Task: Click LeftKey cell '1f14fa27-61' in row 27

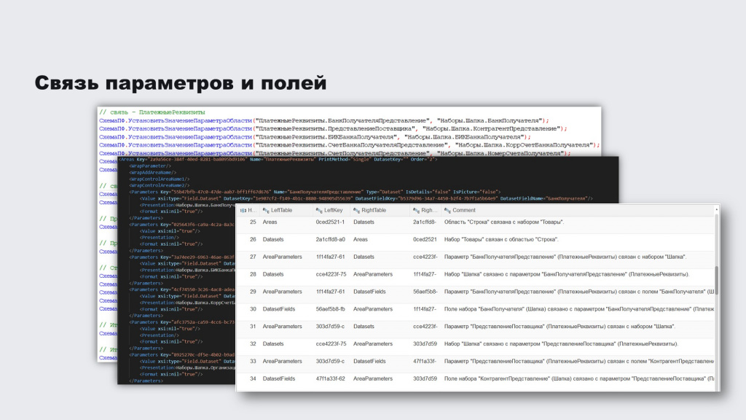Action: click(330, 257)
